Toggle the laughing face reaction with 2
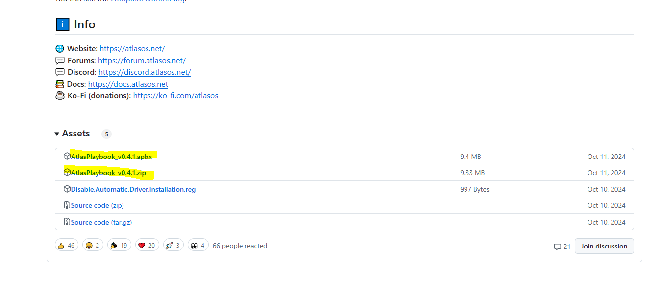662x293 pixels. 93,246
